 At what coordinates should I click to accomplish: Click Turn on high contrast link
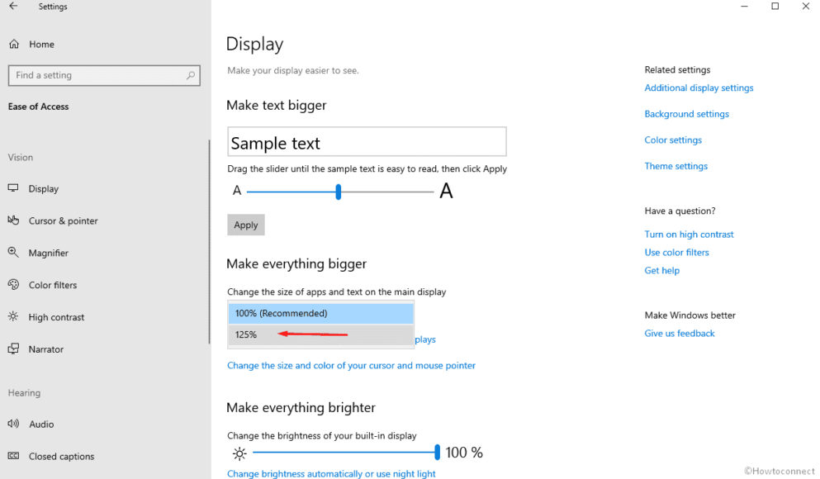[689, 235]
